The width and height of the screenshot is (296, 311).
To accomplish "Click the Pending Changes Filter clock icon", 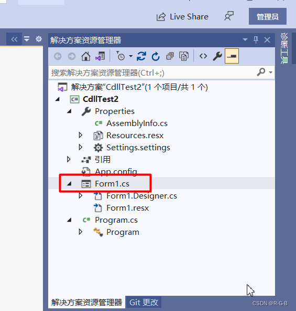I will [x=120, y=56].
